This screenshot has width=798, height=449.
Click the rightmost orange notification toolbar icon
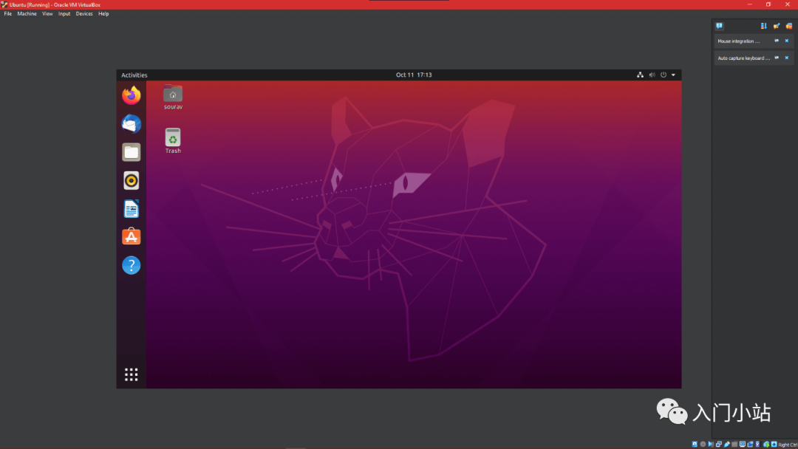click(x=789, y=26)
